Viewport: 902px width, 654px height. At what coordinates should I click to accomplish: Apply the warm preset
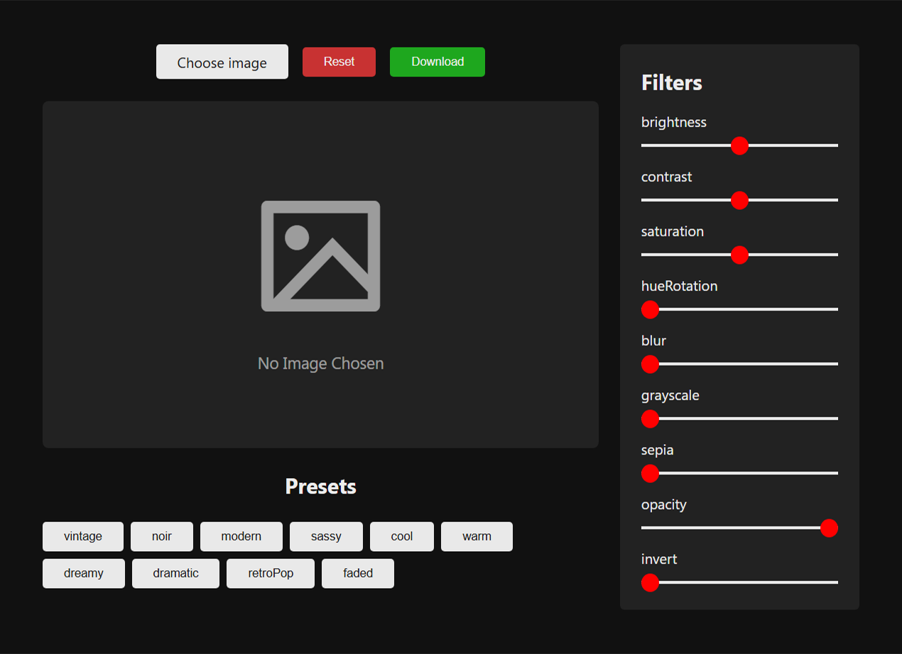[x=477, y=536]
